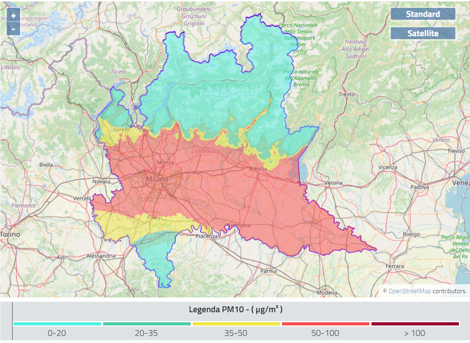Click on Piacenza city label
This screenshot has height=343, width=470.
click(x=206, y=236)
